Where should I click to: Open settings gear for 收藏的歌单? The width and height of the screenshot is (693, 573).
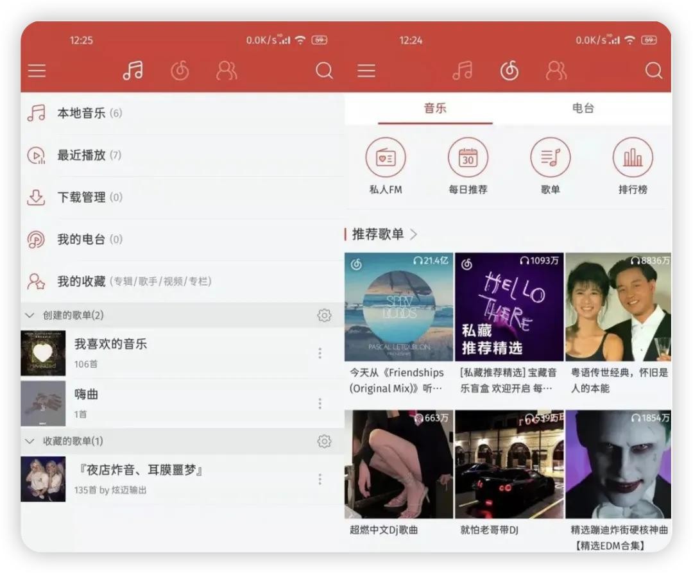(324, 441)
